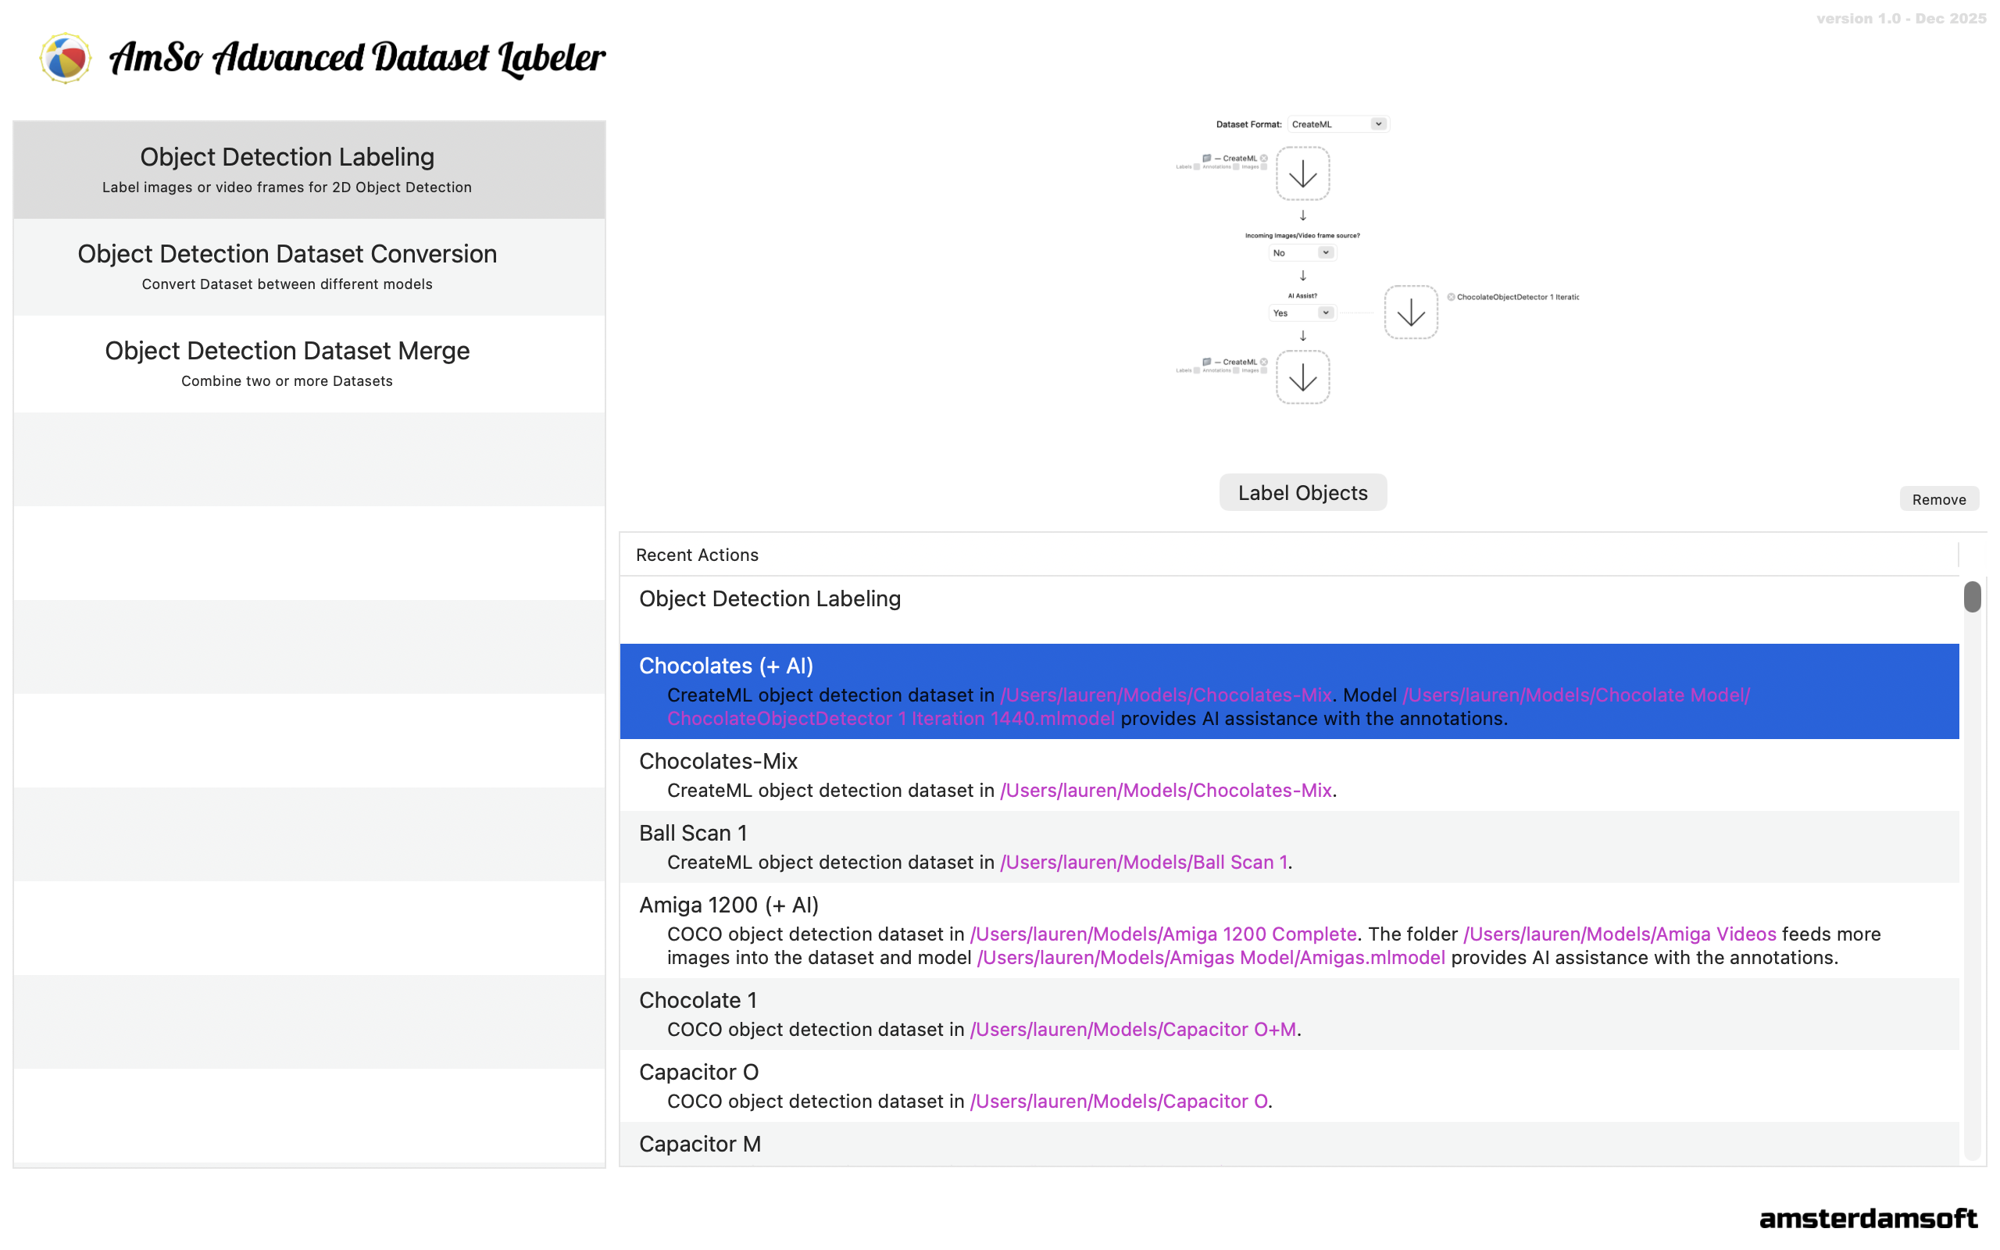The width and height of the screenshot is (2000, 1250).
Task: Toggle the Annotations checkbox of the input dataset
Action: pos(1235,167)
